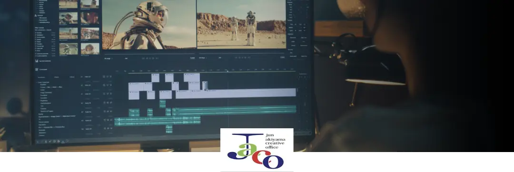Click the playback controls under the right preview monitor
This screenshot has width=514, height=172.
(243, 58)
